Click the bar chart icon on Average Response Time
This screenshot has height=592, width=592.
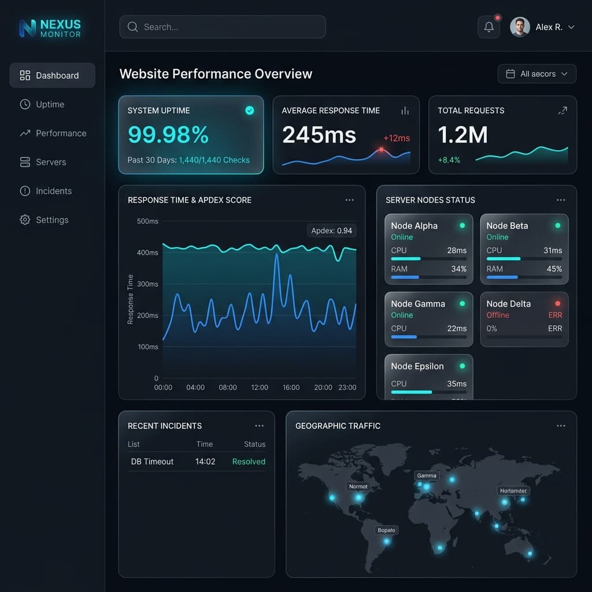(x=405, y=110)
